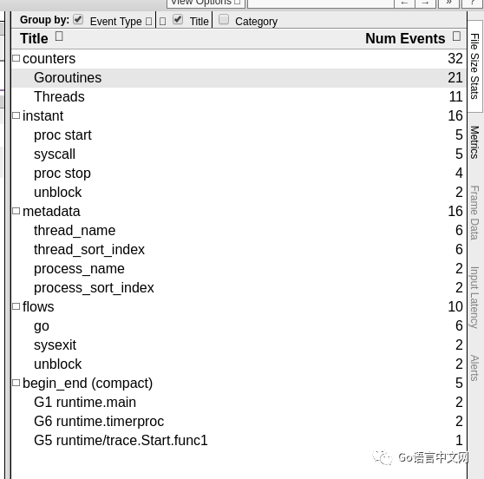Open the help question mark button
Viewport: 484px width, 479px height.
(x=473, y=3)
